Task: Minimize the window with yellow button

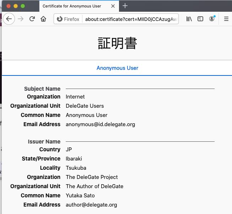Action: 16,6
